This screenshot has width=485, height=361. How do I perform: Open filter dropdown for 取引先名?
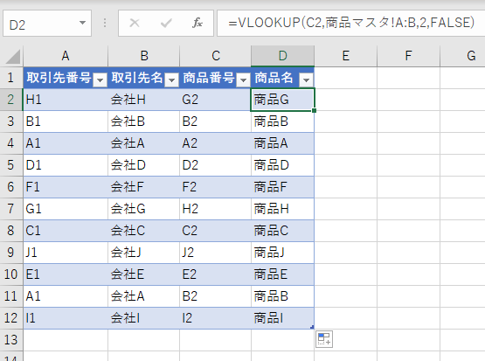click(171, 80)
